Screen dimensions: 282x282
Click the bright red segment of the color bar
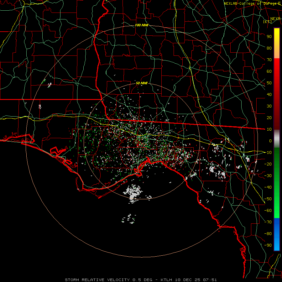point(277,68)
